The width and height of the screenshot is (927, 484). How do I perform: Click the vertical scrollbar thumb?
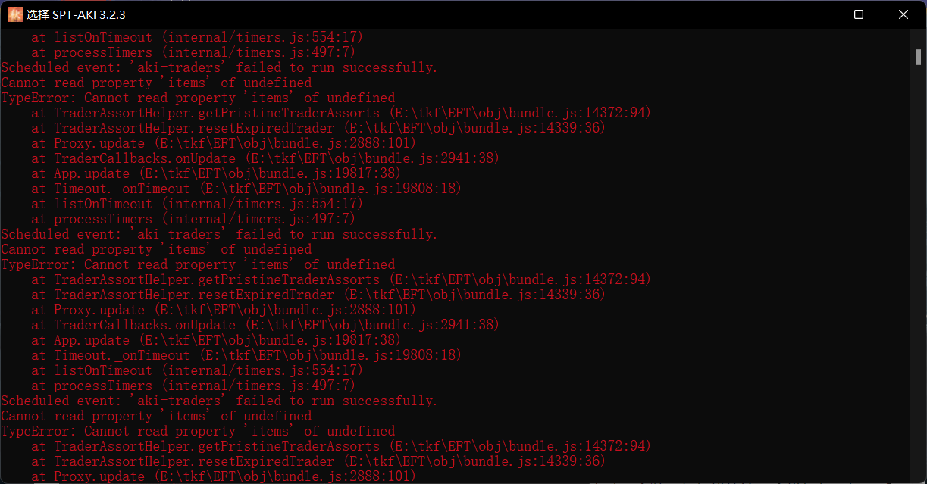click(x=917, y=55)
